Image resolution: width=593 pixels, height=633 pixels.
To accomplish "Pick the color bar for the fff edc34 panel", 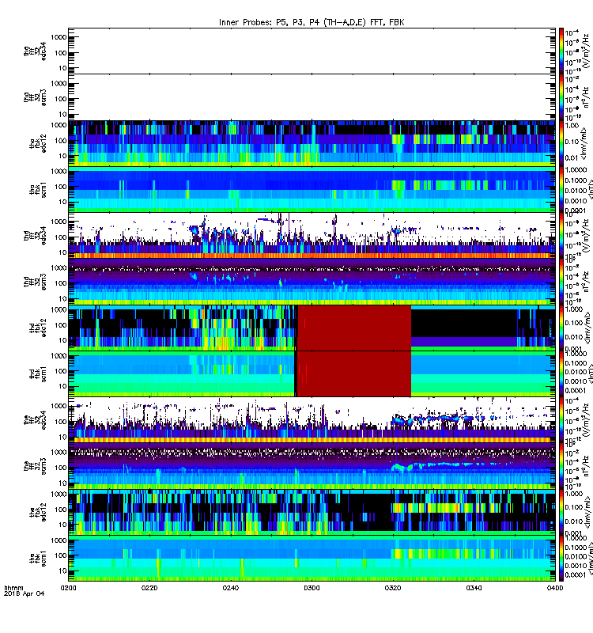I will click(561, 420).
